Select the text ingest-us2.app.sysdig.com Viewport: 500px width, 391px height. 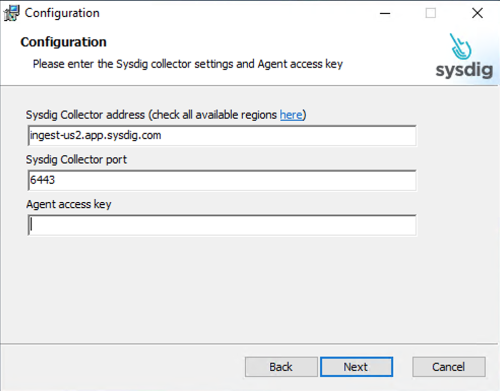coord(95,136)
